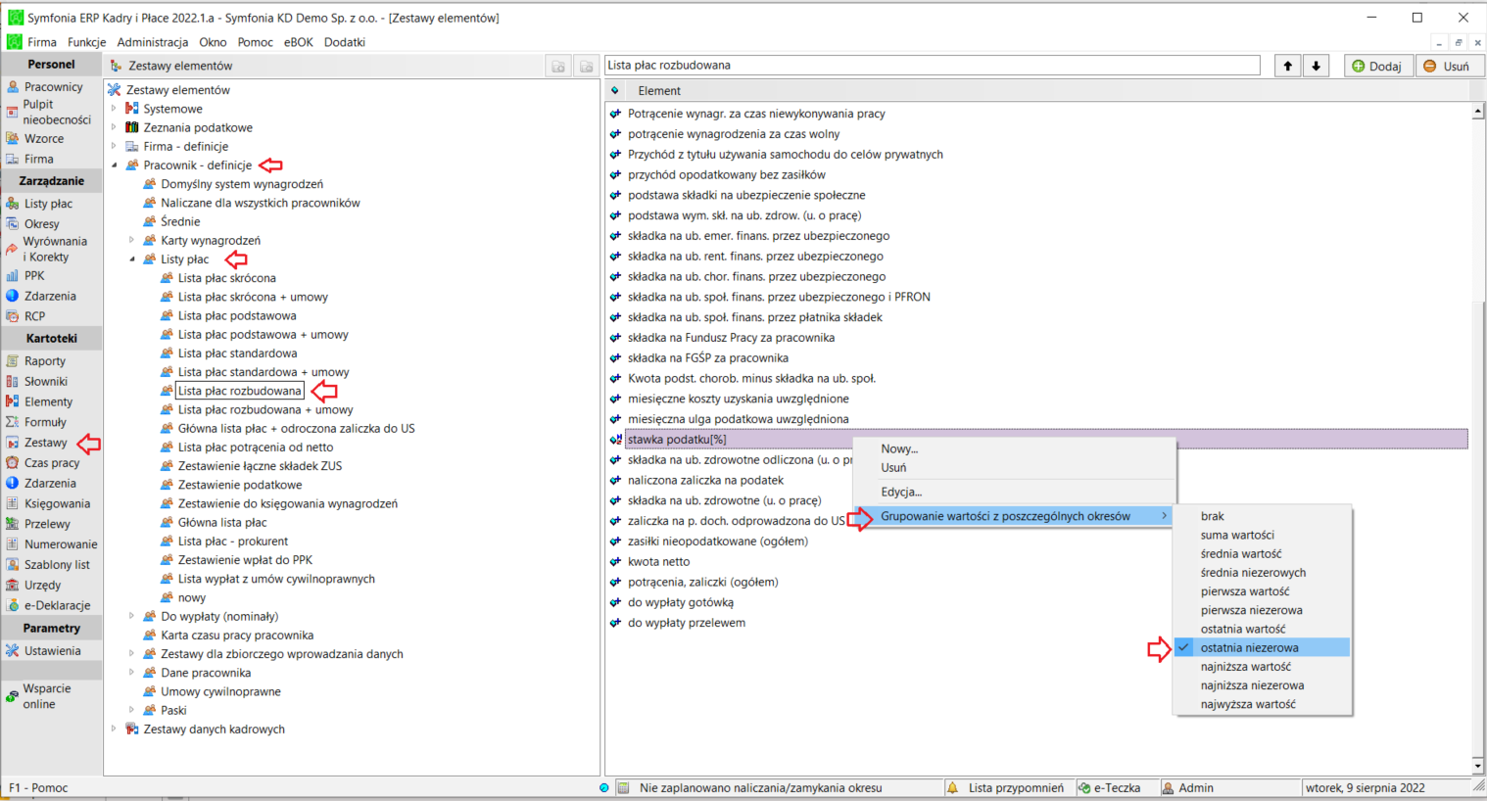Select 'suma wartości' grouping option
This screenshot has width=1487, height=801.
(1263, 535)
